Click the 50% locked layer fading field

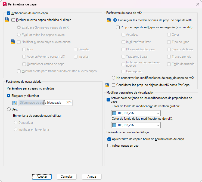(69, 103)
